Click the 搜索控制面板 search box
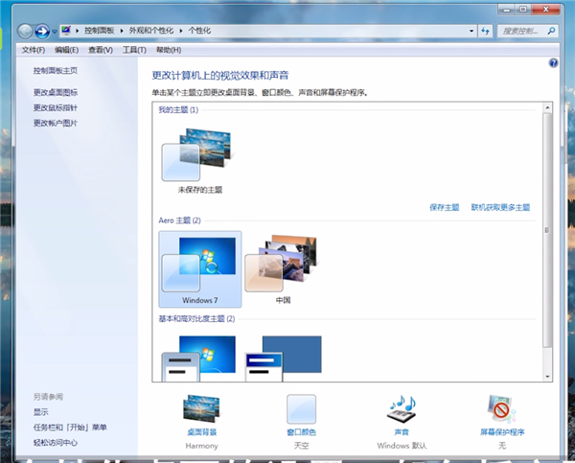575x463 pixels. [527, 31]
